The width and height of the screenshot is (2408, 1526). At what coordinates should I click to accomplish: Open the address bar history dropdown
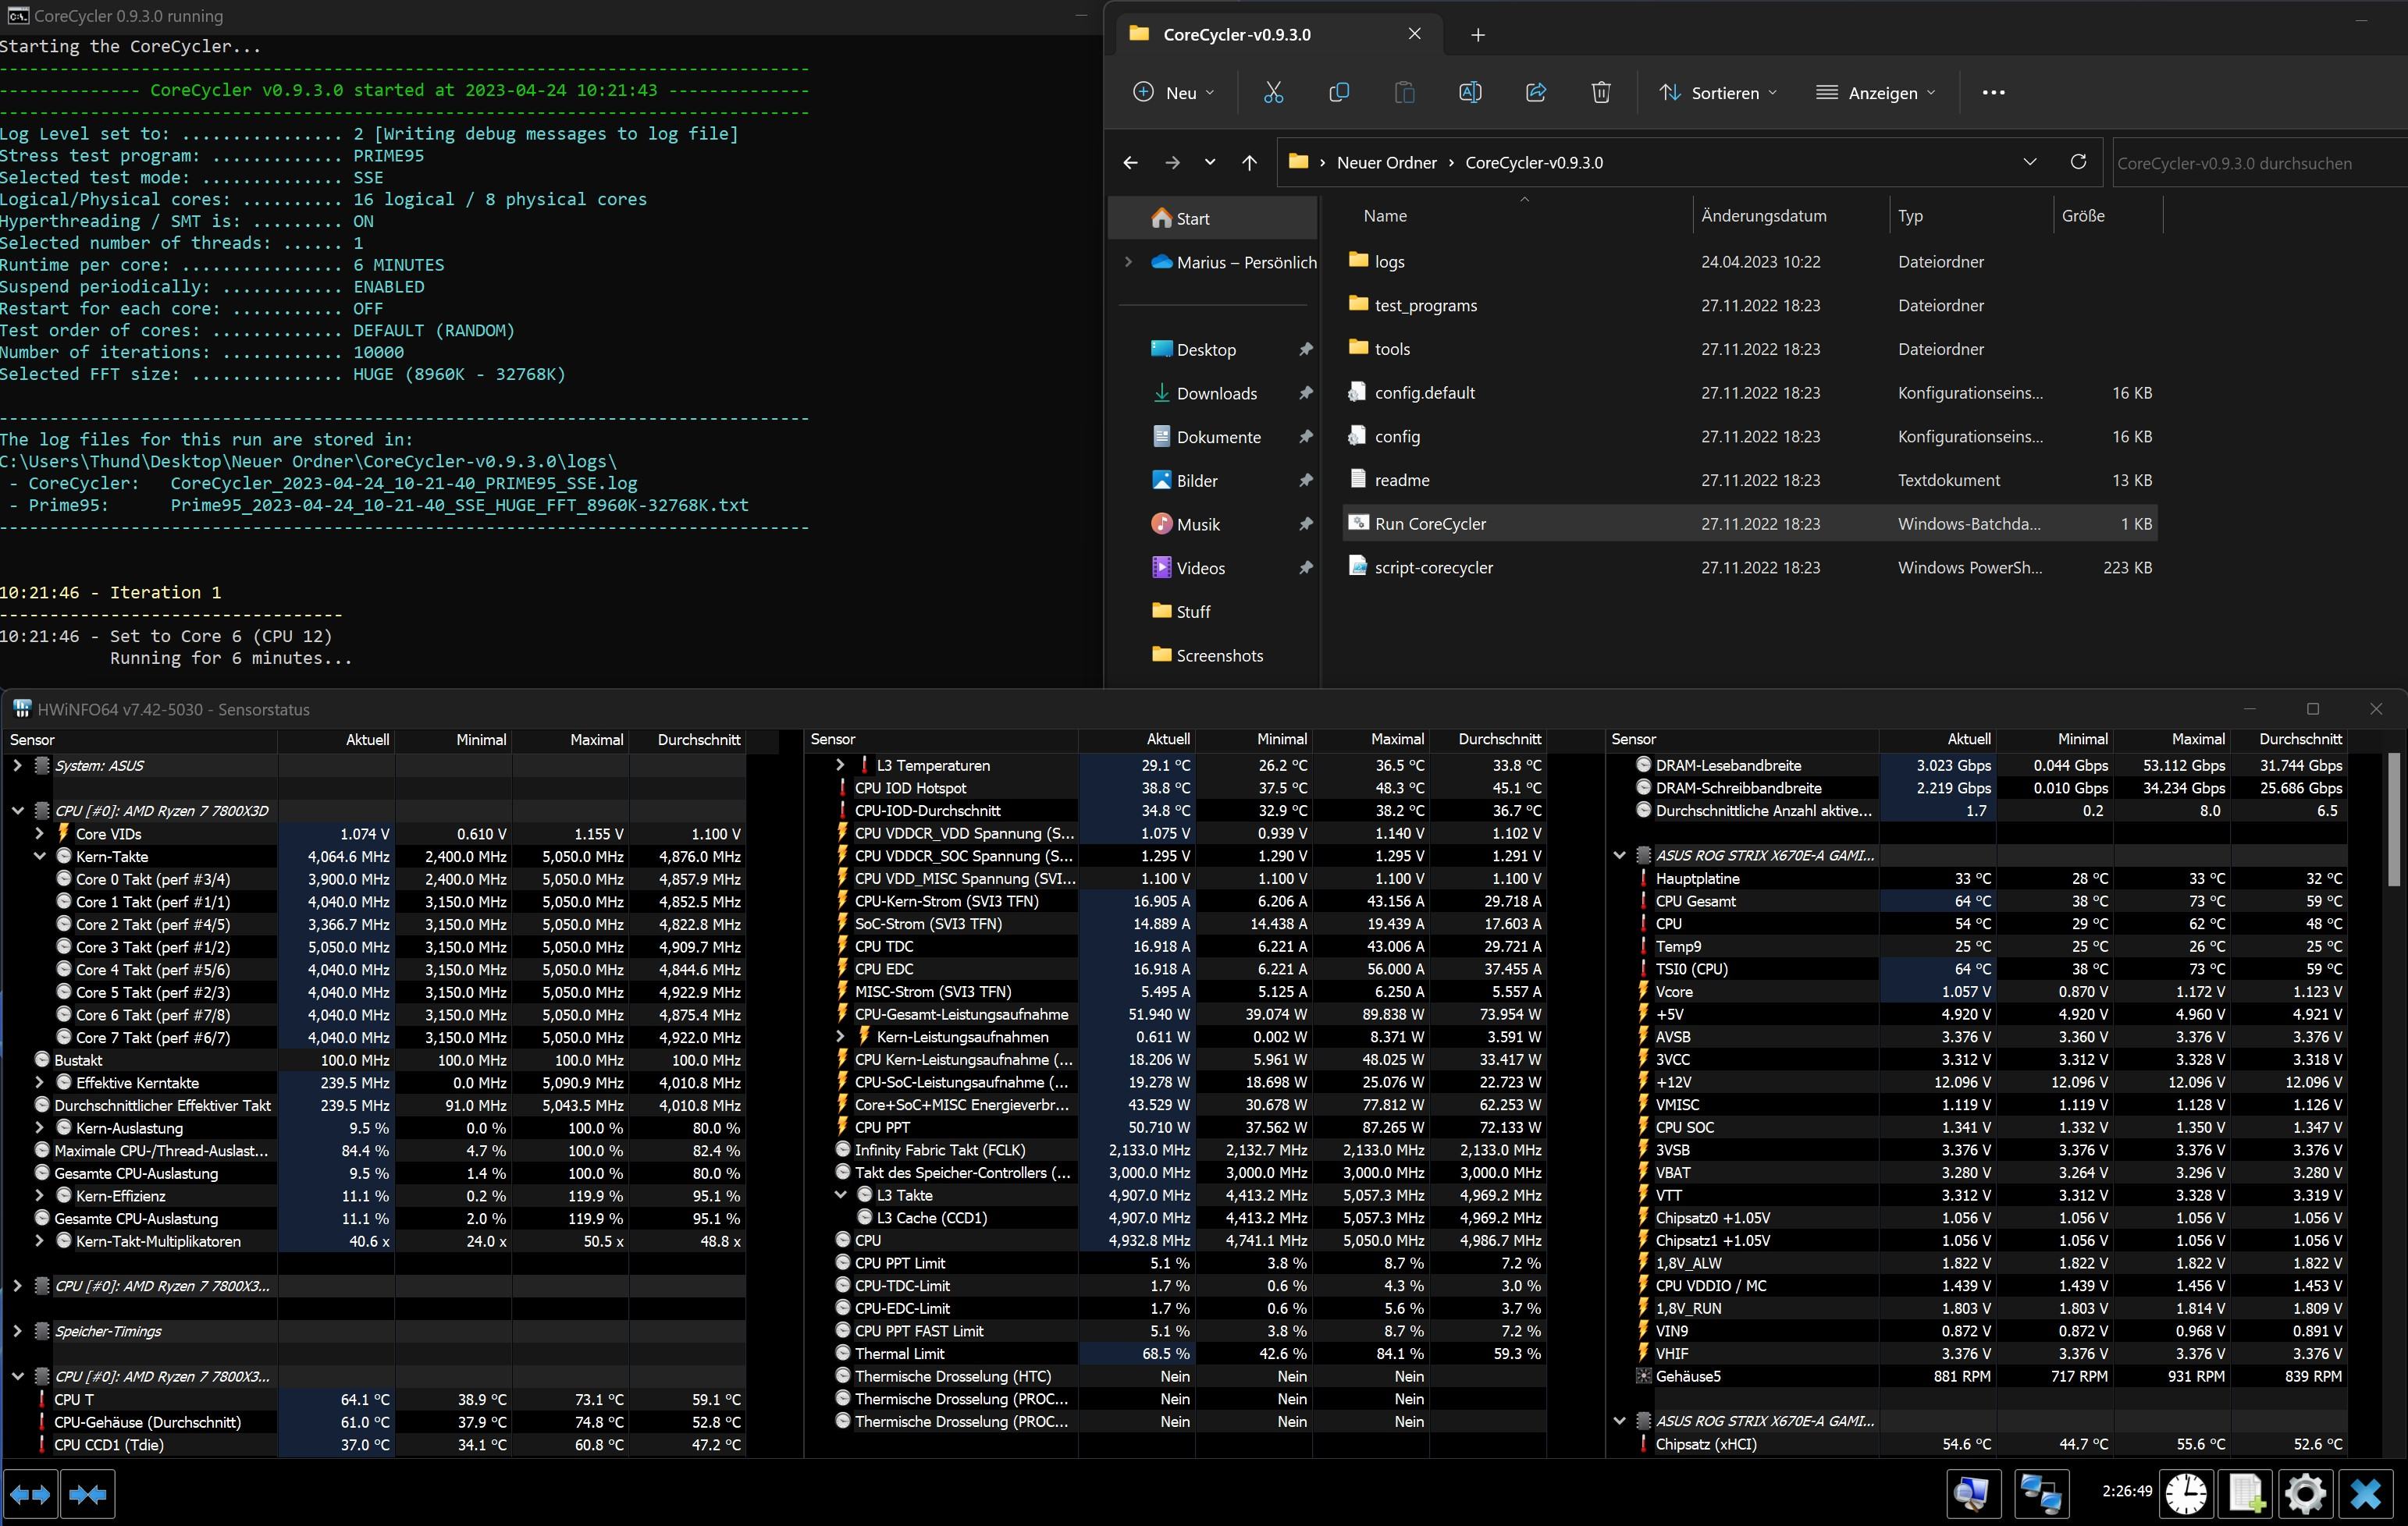[2030, 162]
